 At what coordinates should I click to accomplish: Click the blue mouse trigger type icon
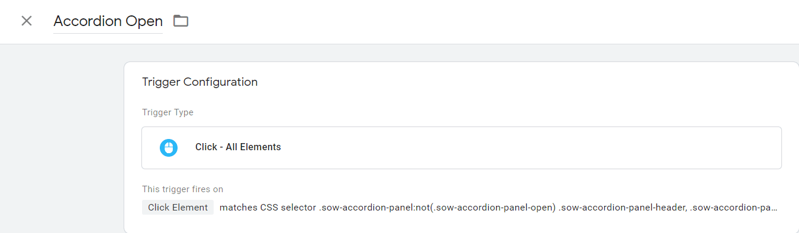(169, 147)
